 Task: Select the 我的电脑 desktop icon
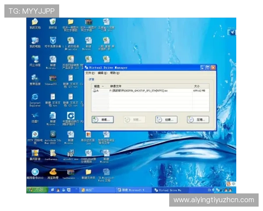[x=35, y=41]
